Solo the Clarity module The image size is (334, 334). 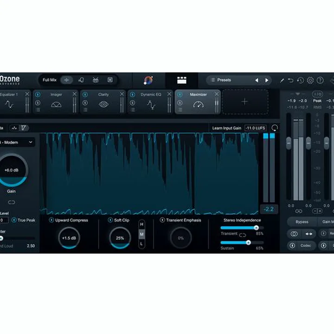(85, 103)
